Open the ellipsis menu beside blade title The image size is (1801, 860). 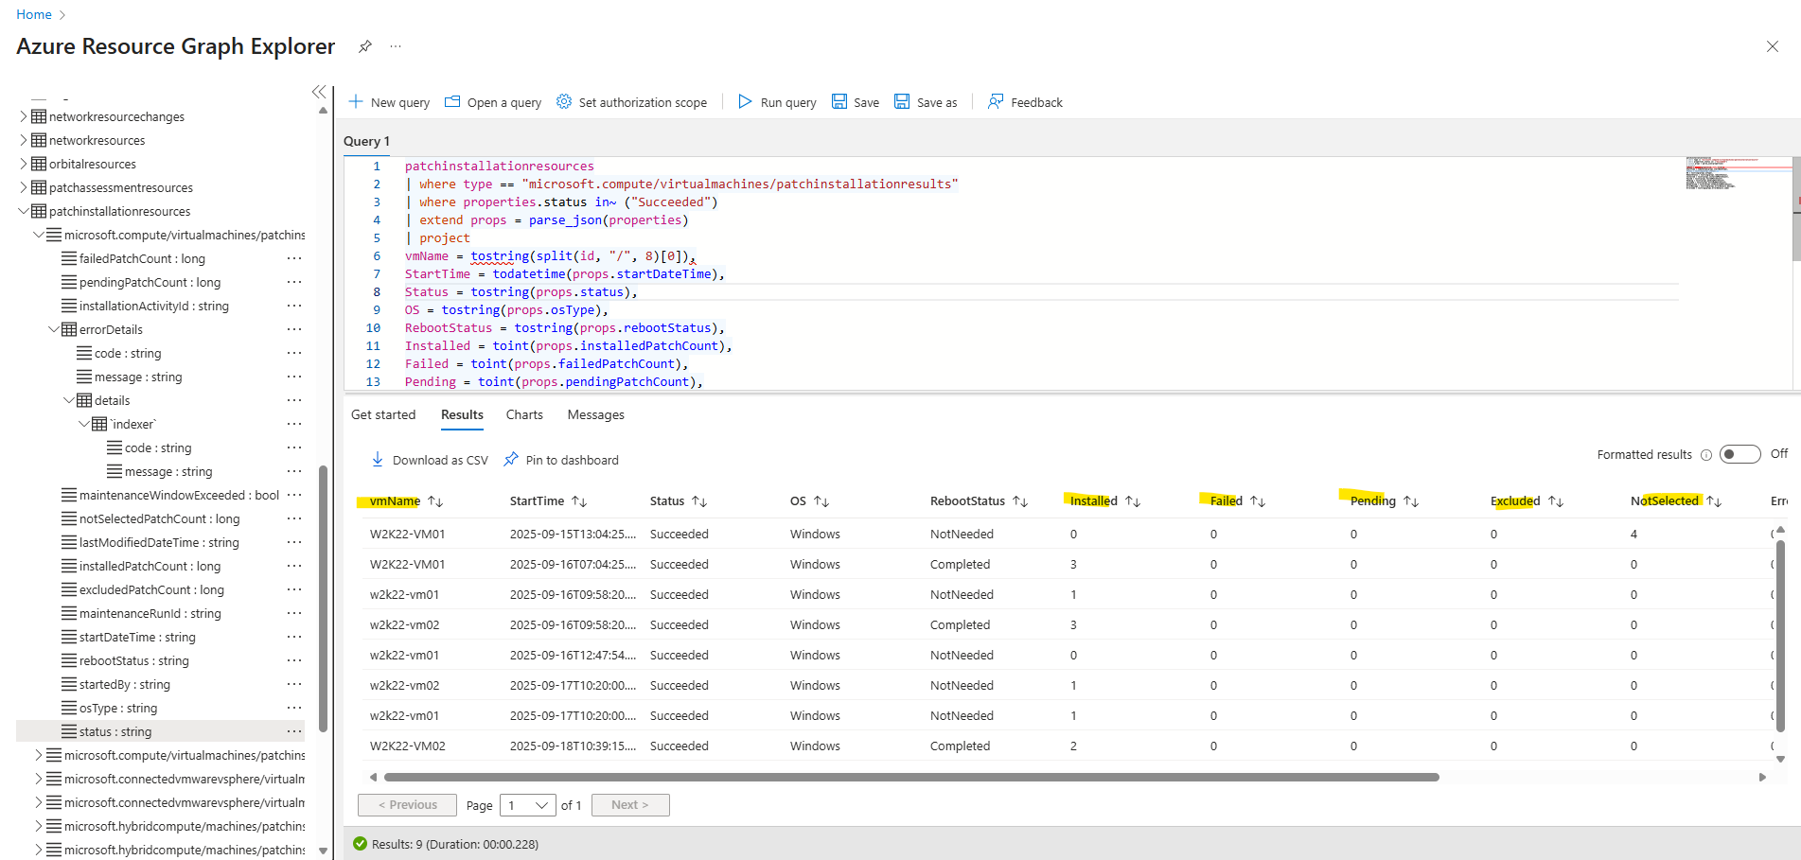pos(396,46)
